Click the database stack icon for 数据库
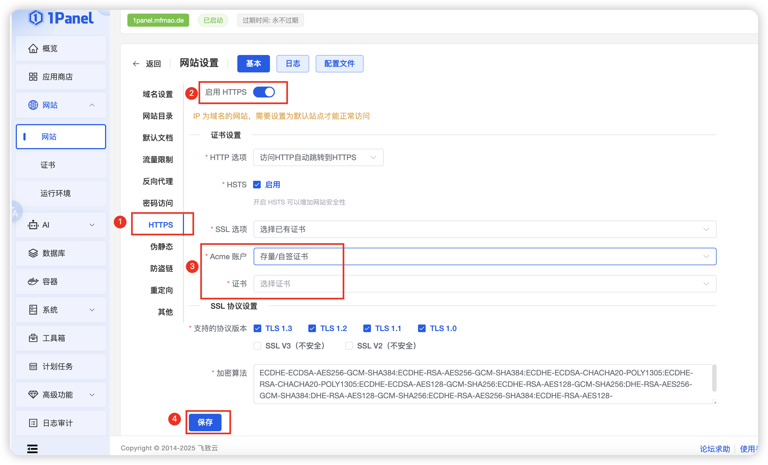768x465 pixels. point(33,253)
